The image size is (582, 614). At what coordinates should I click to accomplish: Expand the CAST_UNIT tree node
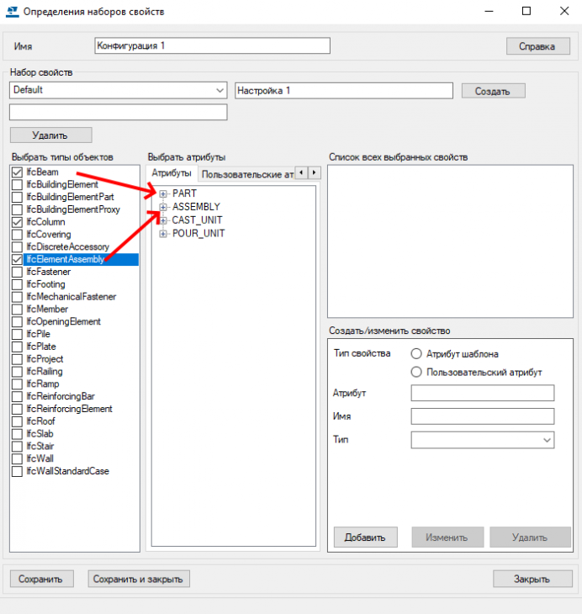point(163,220)
